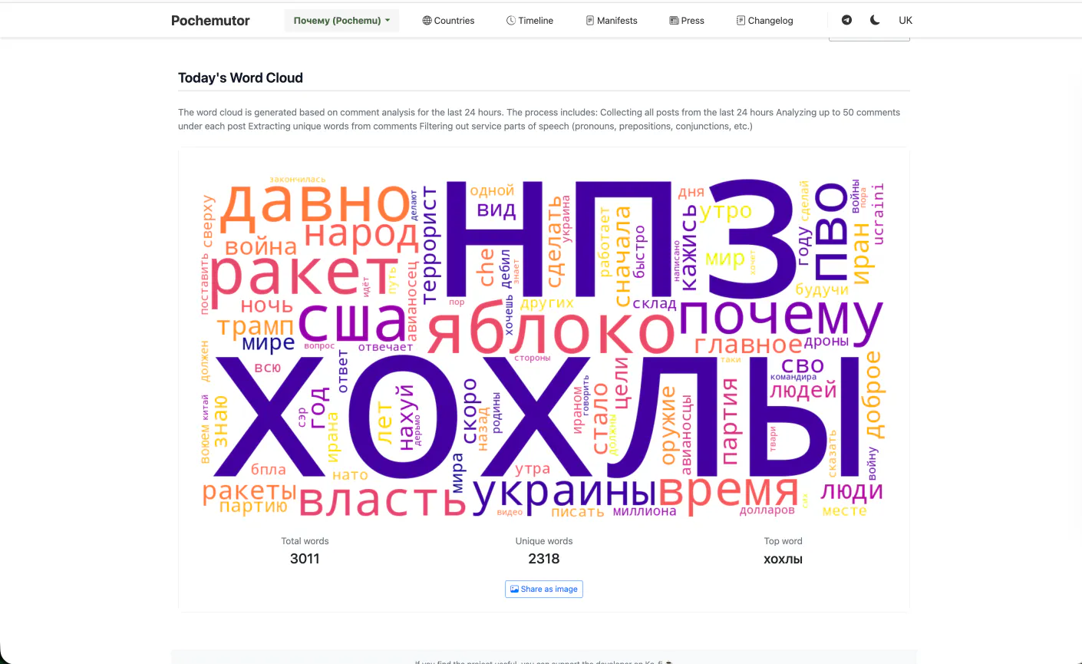
Task: View the Changelog page
Action: point(765,21)
